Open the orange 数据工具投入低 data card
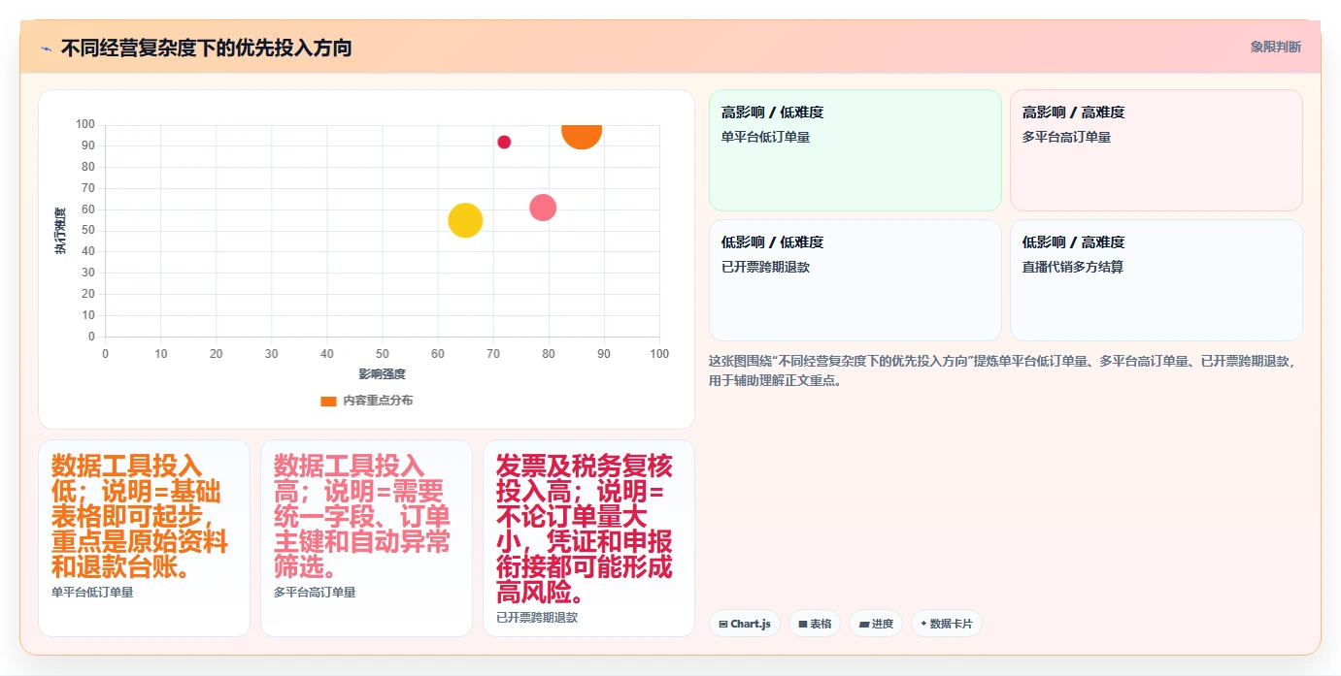The image size is (1341, 676). pos(144,538)
